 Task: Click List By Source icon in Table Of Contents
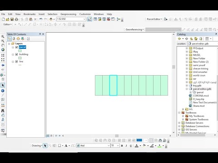coord(14,39)
